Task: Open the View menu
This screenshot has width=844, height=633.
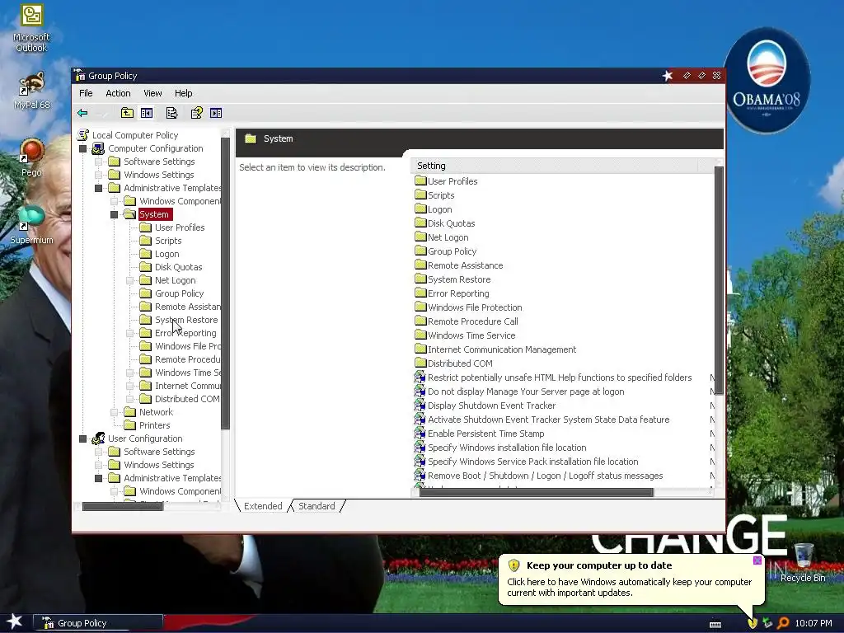Action: (152, 93)
